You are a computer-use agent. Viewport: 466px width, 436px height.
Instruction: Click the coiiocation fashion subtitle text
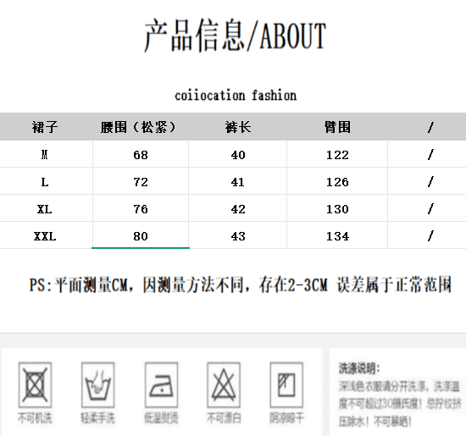(x=236, y=96)
